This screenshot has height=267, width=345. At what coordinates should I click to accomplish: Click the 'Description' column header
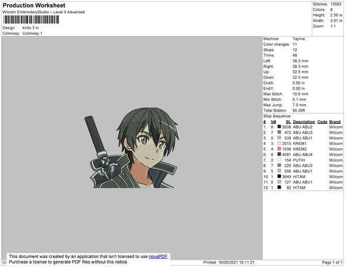tap(304, 122)
